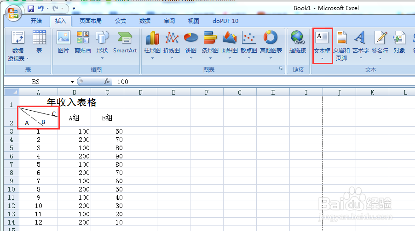This screenshot has width=415, height=231.
Task: Select row 3 header
Action: pos(12,131)
